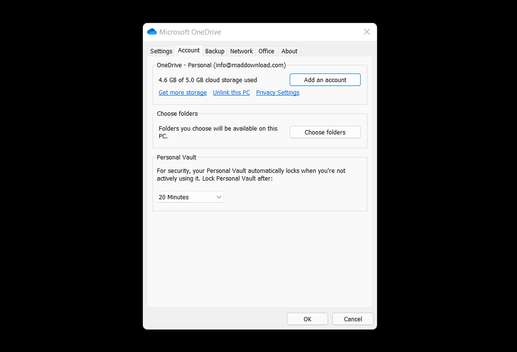Click the Choose folders button
The width and height of the screenshot is (517, 352).
click(325, 132)
